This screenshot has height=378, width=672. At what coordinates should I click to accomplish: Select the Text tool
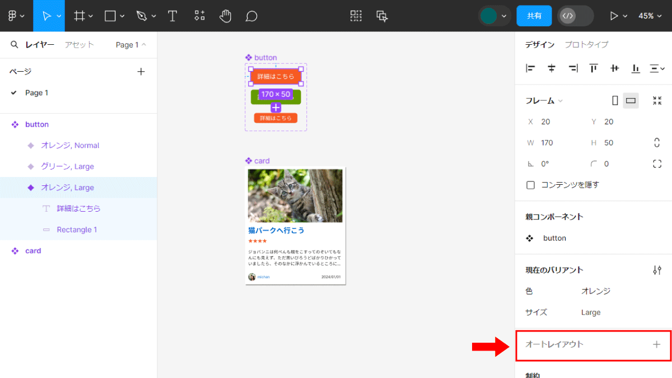pyautogui.click(x=172, y=16)
